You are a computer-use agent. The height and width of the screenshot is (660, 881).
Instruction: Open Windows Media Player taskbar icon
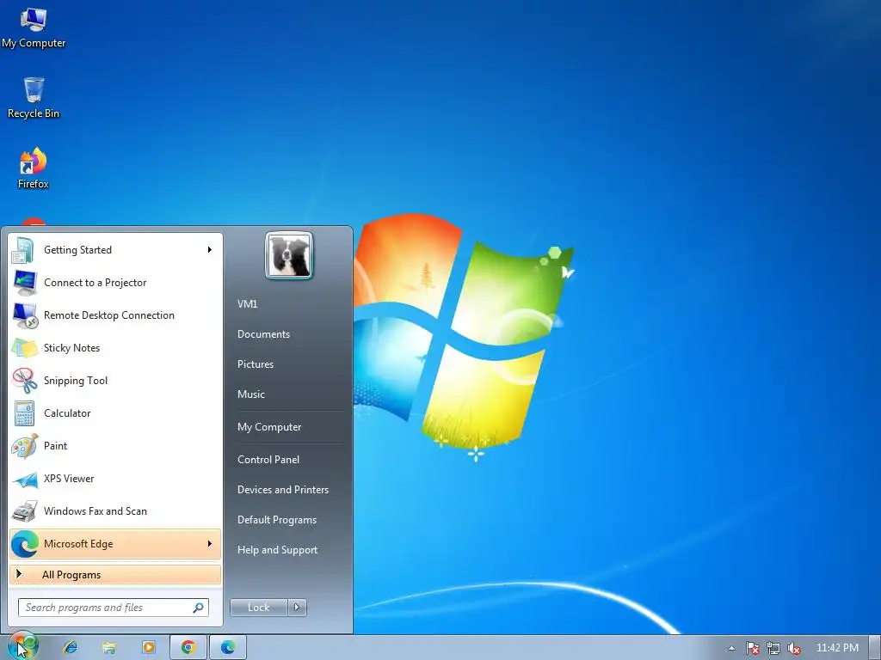point(149,647)
